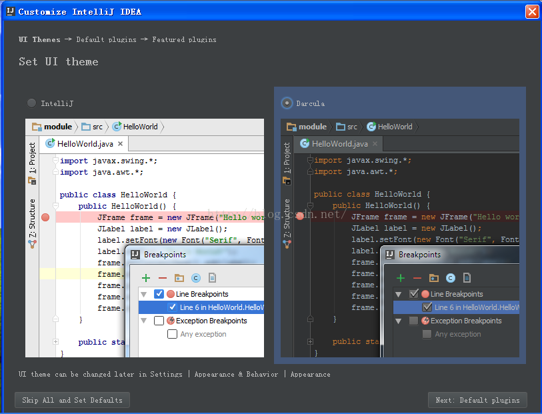Click HelloWorld.java tab in light preview

[x=84, y=144]
